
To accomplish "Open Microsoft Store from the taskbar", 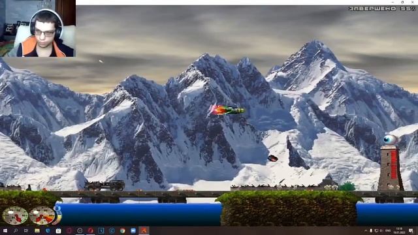I will (58, 230).
